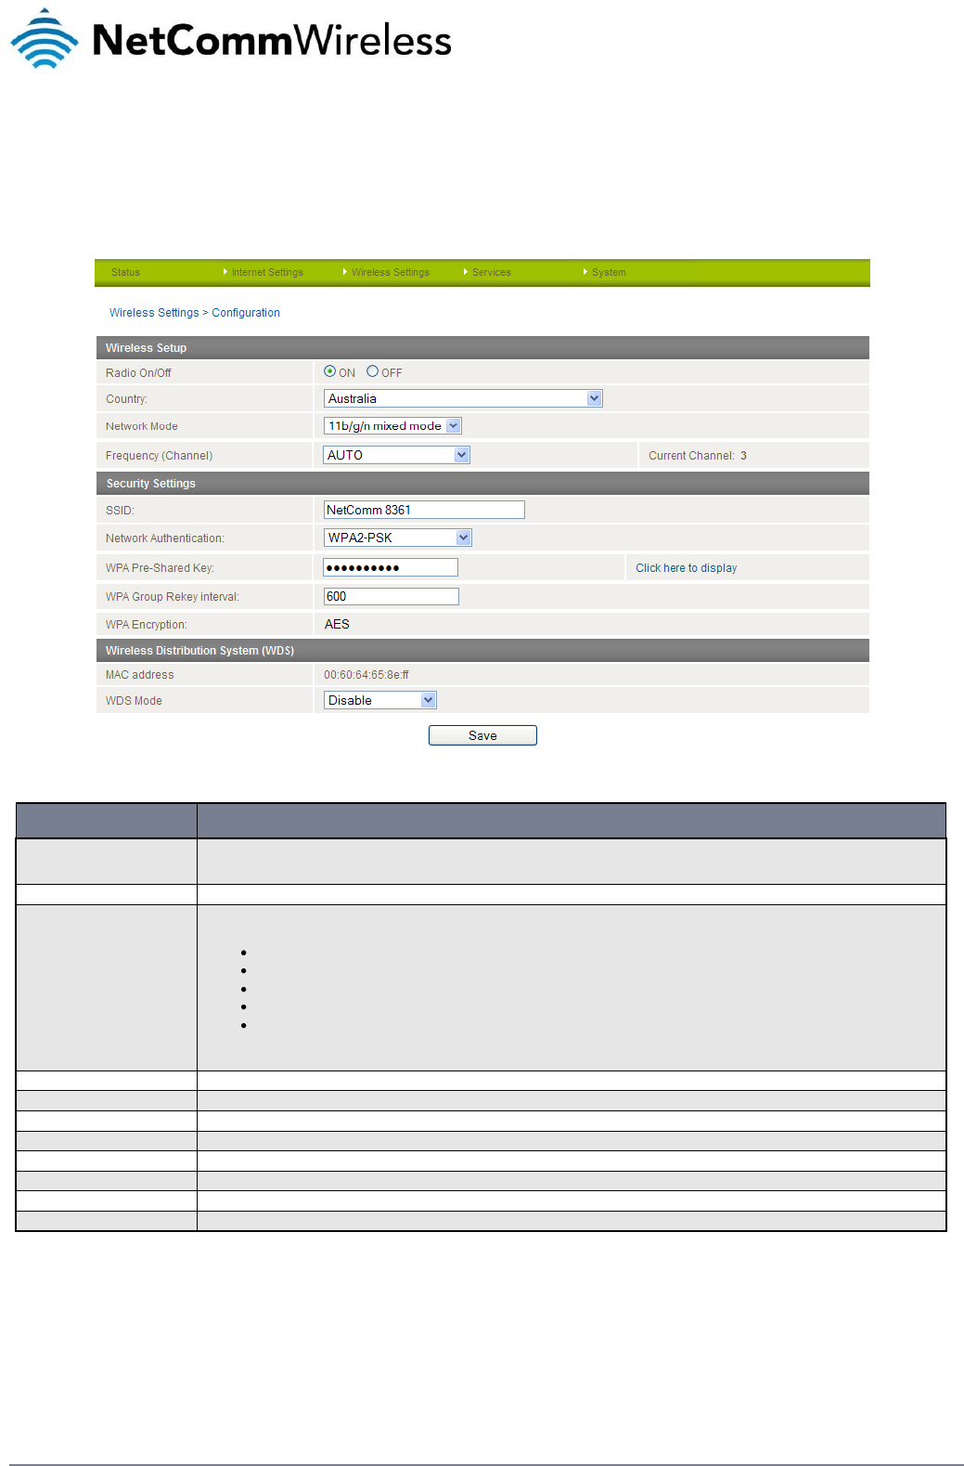Click the Configuration breadcrumb link
The image size is (964, 1466).
(x=246, y=313)
